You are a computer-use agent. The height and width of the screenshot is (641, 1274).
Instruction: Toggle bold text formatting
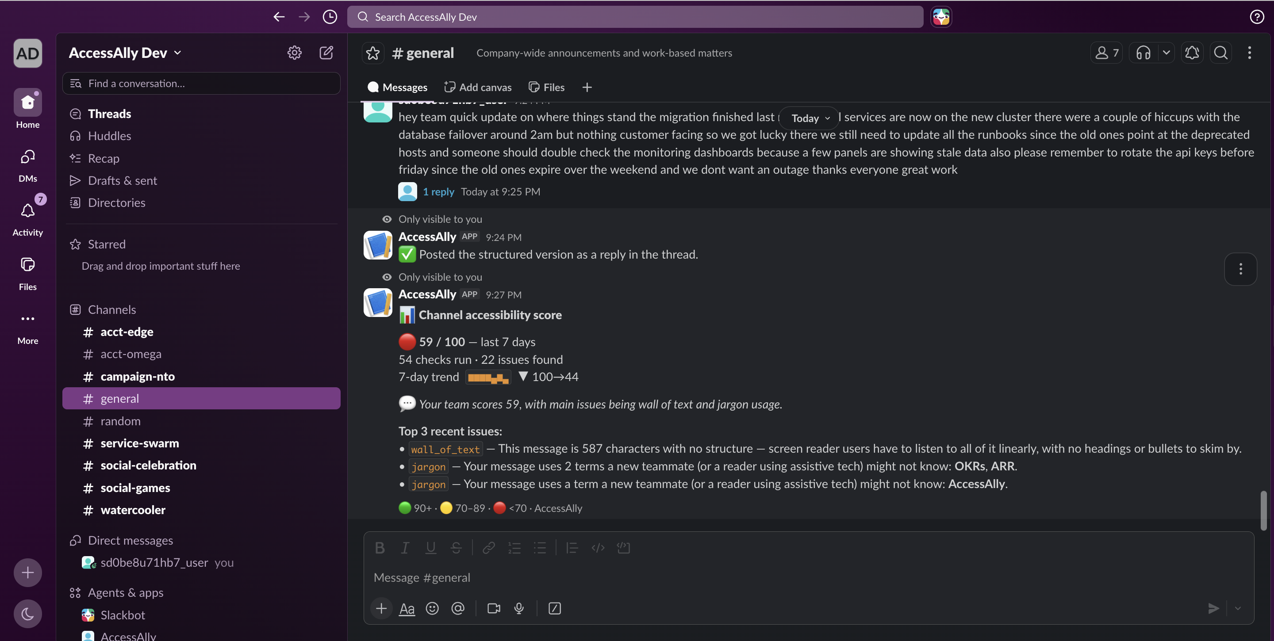380,548
